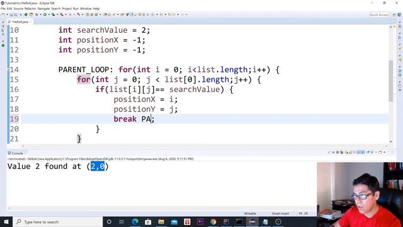Open the Edit menu
Viewport: 403px width, 227px height.
9,8
